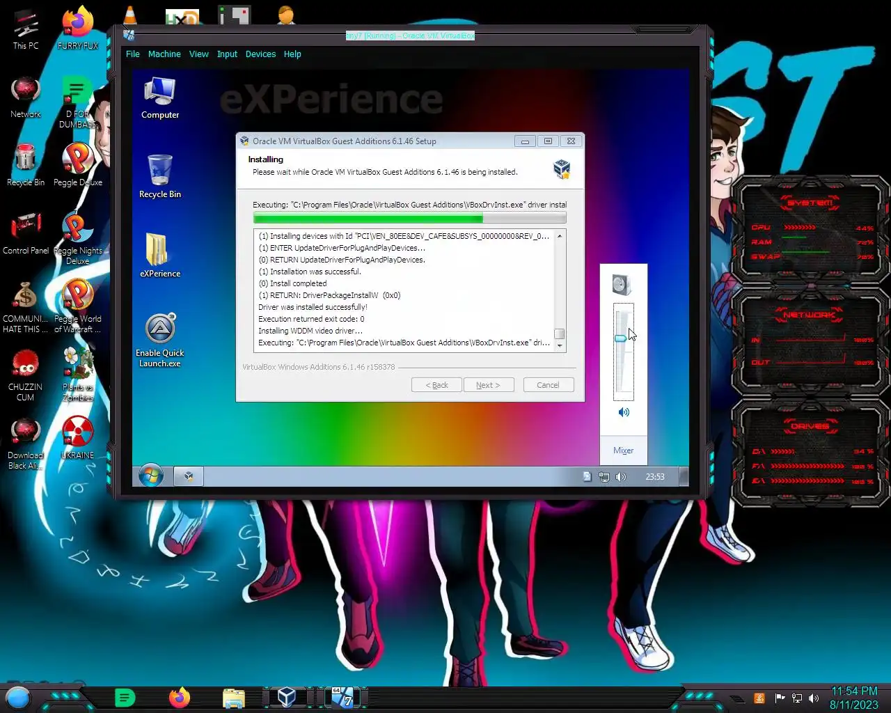
Task: Open the Devices menu
Action: point(260,54)
